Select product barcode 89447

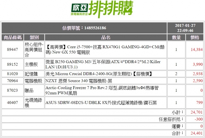tap(13, 49)
